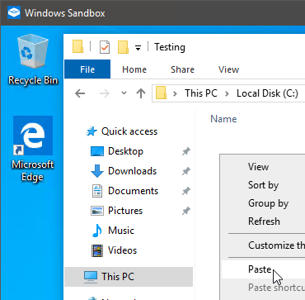Screen dimensions: 305x300
Task: Click the Windows Sandbox title bar icon
Action: tap(14, 12)
